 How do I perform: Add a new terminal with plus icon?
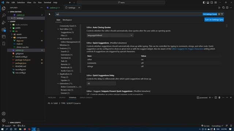[210, 98]
